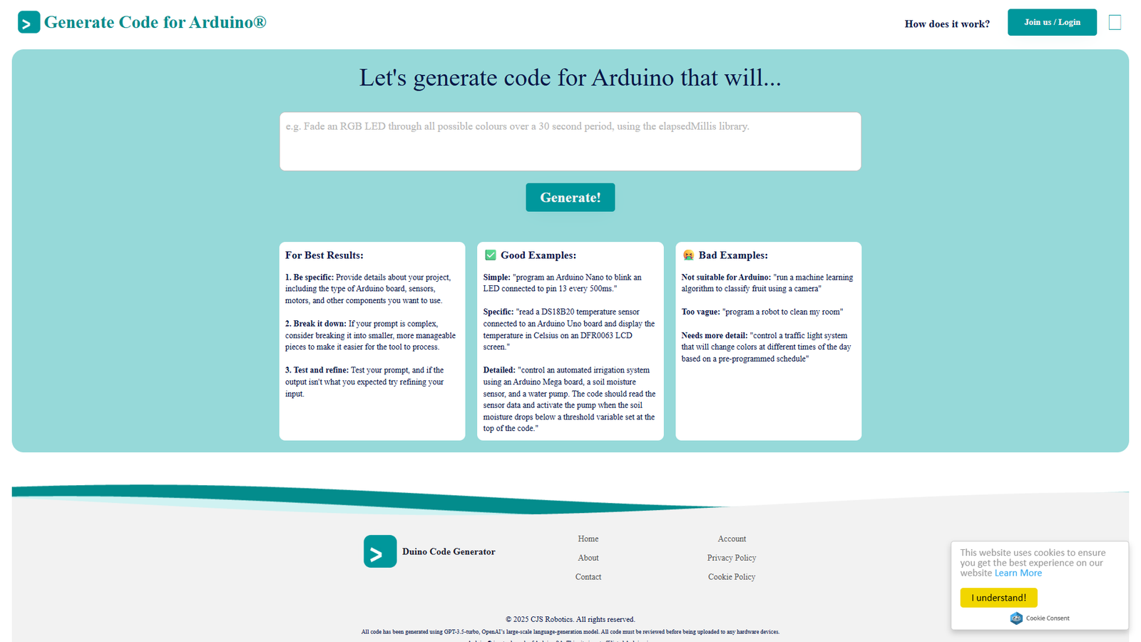Viewport: 1141px width, 642px height.
Task: Toggle the small square box beside Join us / Login
Action: (1114, 22)
